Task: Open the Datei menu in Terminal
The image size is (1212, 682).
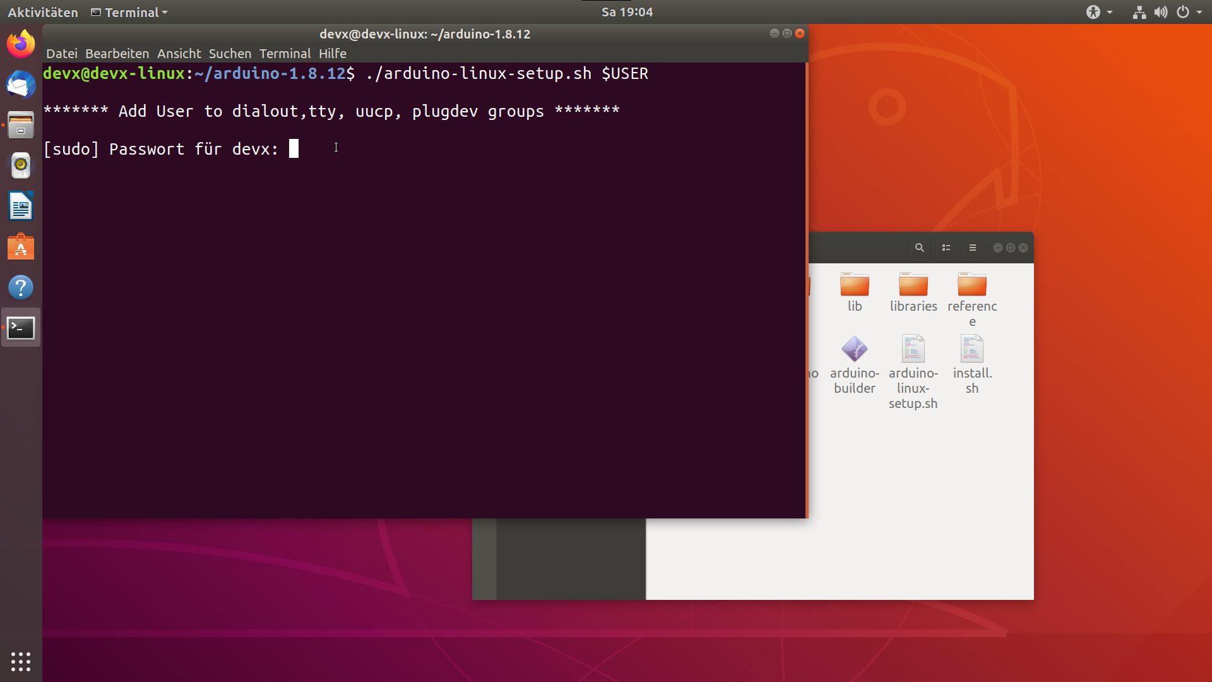Action: pyautogui.click(x=62, y=54)
